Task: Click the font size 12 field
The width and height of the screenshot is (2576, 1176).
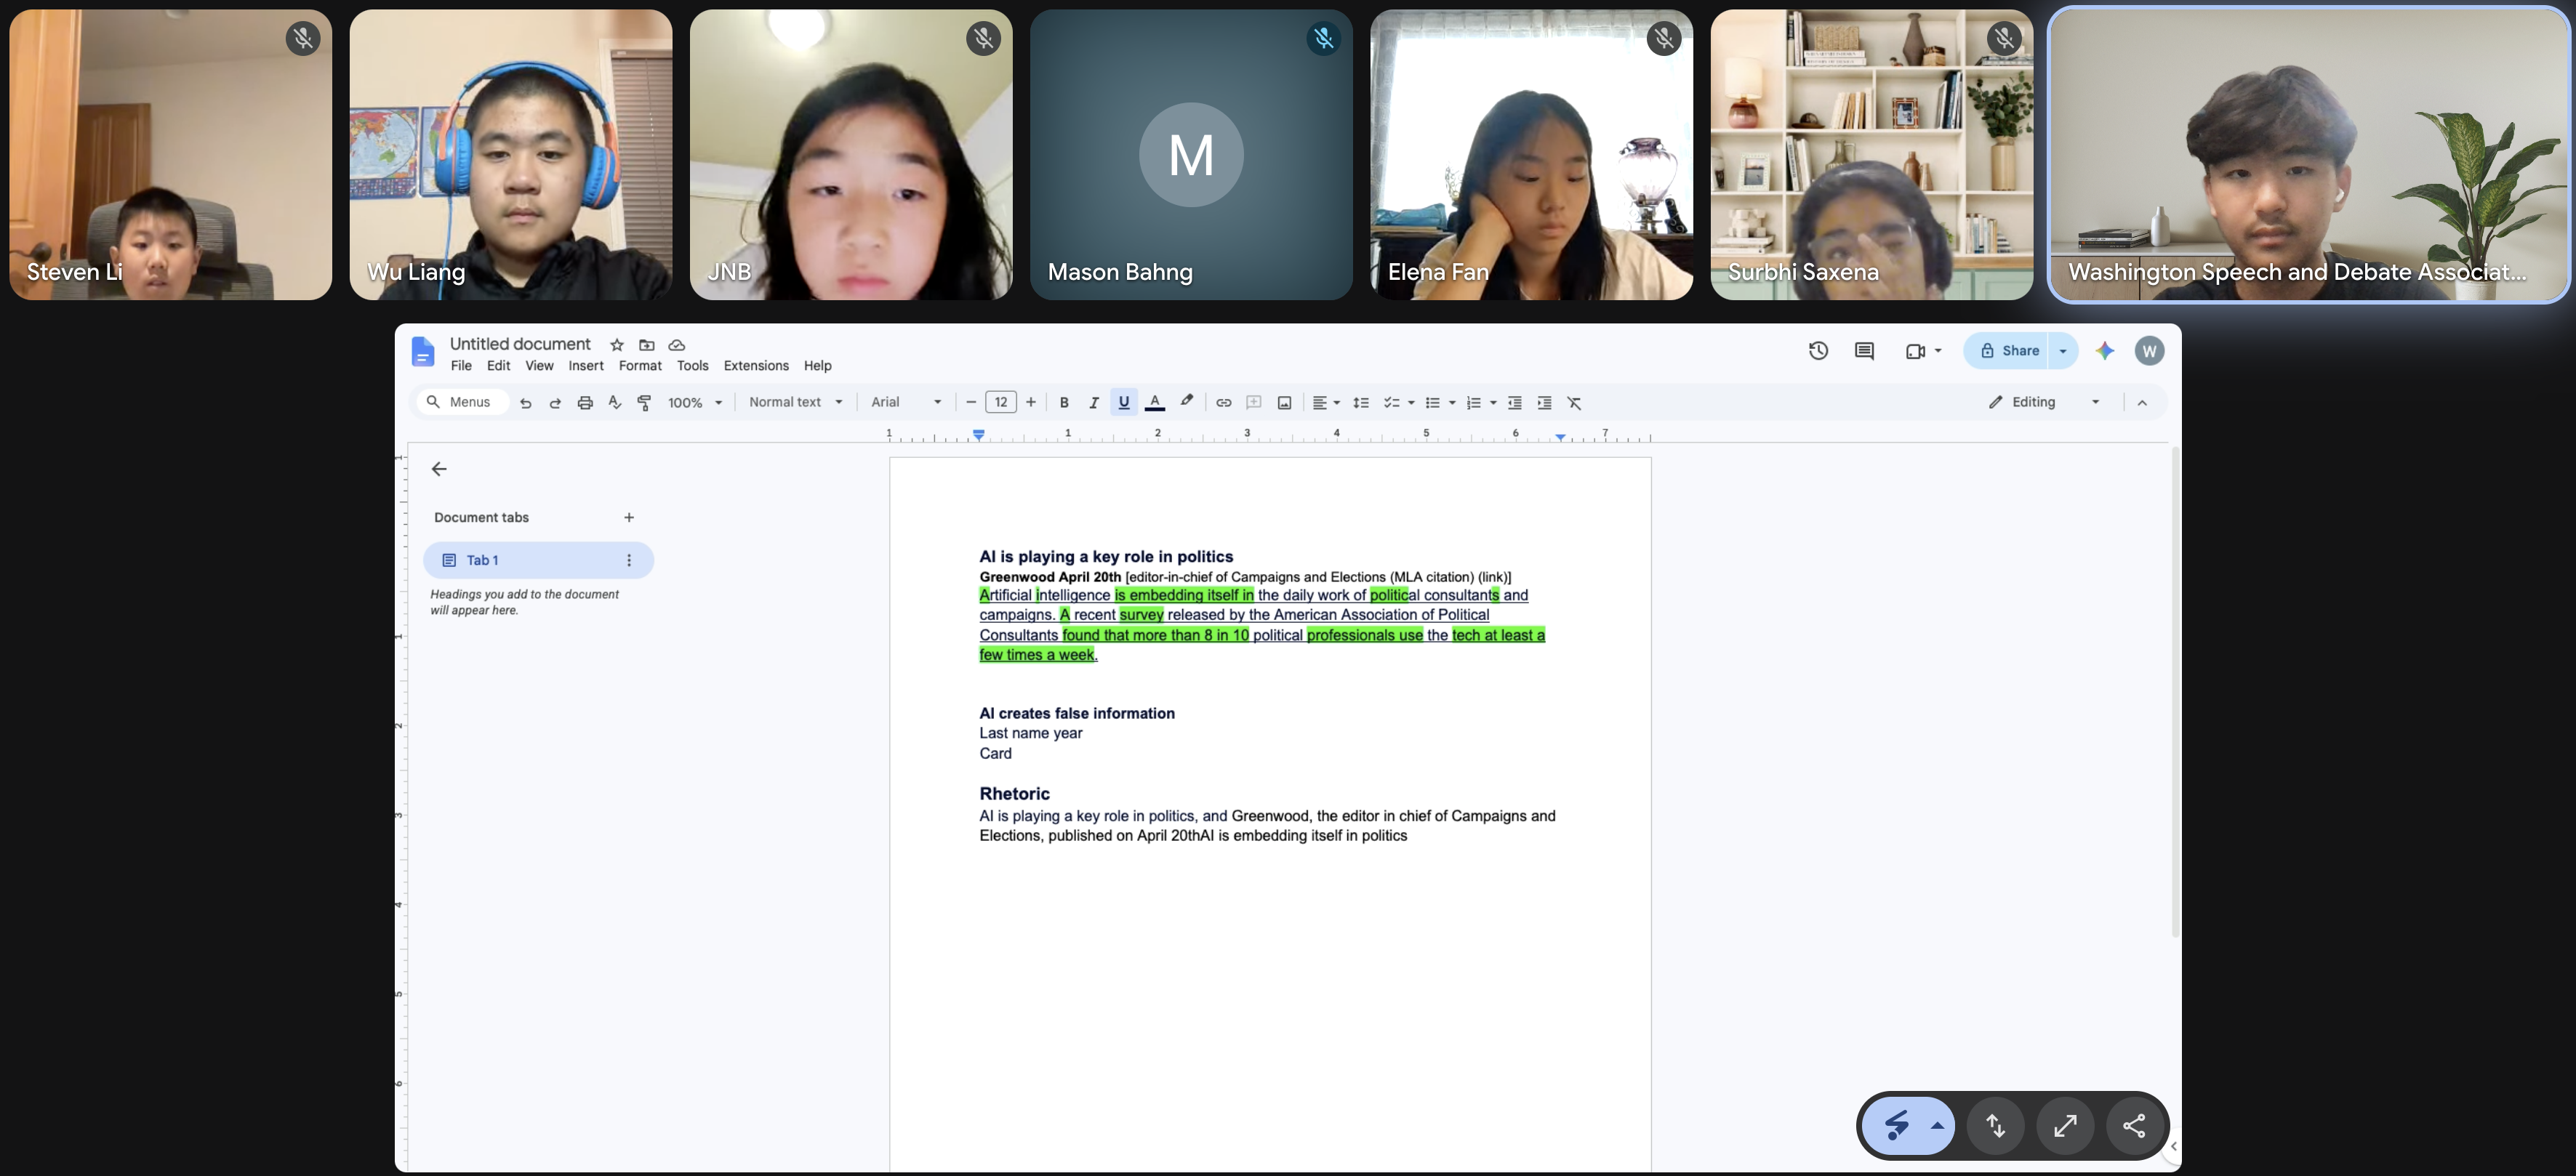Action: click(x=1001, y=403)
